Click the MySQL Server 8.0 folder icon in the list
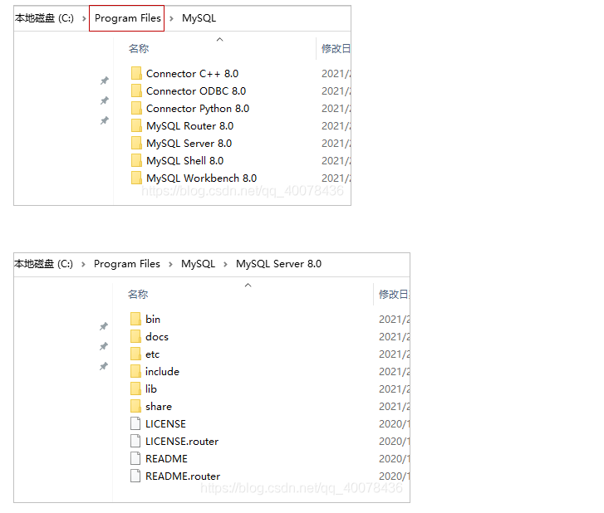604x513 pixels. click(x=136, y=143)
